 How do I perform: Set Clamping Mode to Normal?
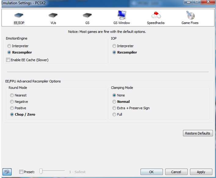[x=114, y=102]
